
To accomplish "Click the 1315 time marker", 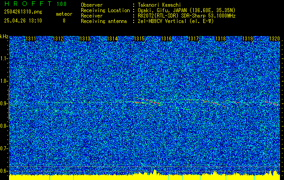I will tap(139, 39).
